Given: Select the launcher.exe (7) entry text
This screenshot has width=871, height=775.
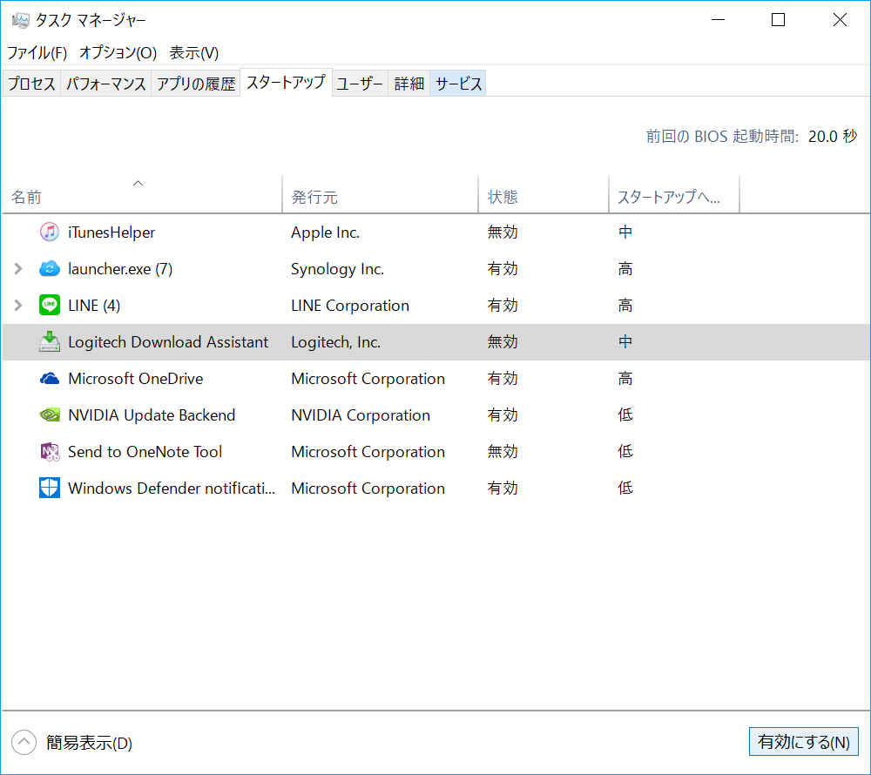Looking at the screenshot, I should point(120,269).
